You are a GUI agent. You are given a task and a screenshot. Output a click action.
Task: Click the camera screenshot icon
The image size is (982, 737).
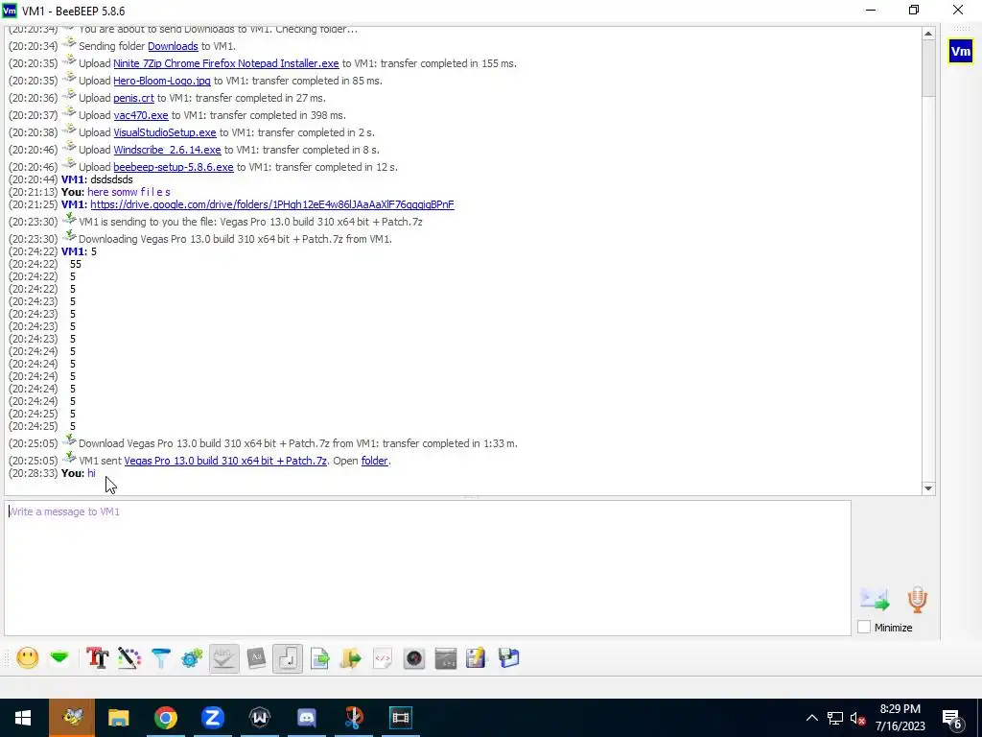(414, 658)
